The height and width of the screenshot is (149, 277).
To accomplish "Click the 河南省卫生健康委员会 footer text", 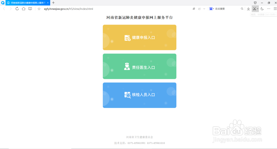I will coord(140,137).
